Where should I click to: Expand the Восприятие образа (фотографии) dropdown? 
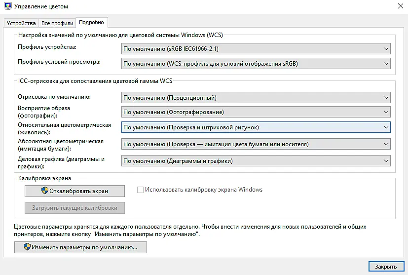[x=256, y=112]
